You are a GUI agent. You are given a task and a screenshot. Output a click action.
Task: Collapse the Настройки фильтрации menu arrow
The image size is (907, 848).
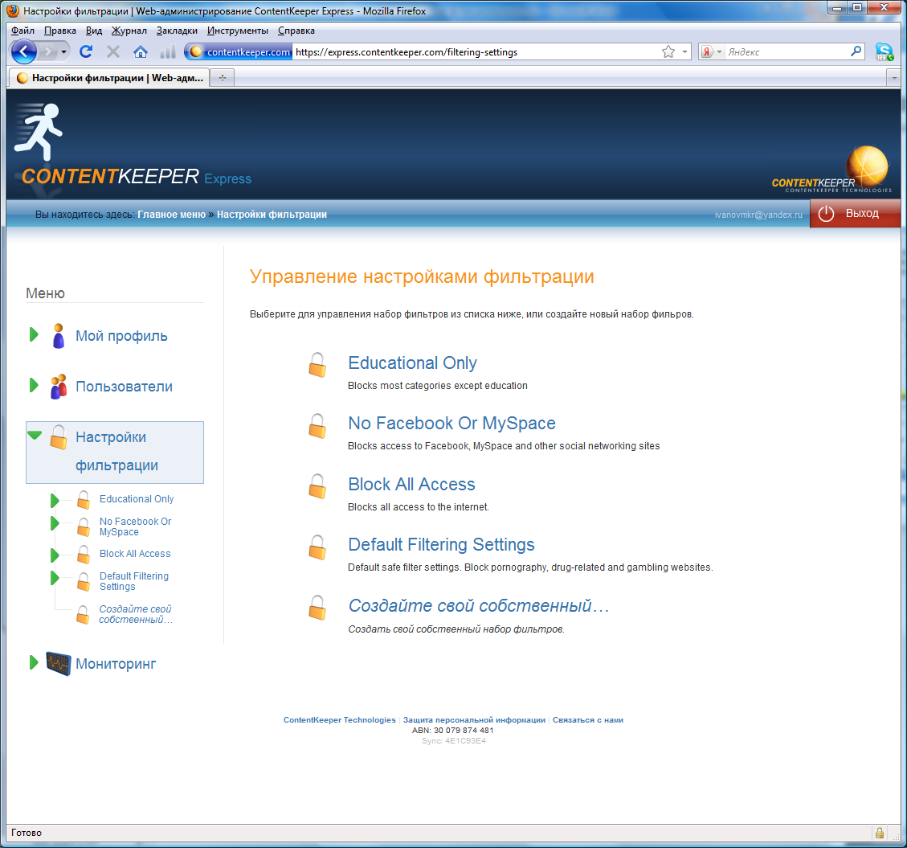(35, 436)
